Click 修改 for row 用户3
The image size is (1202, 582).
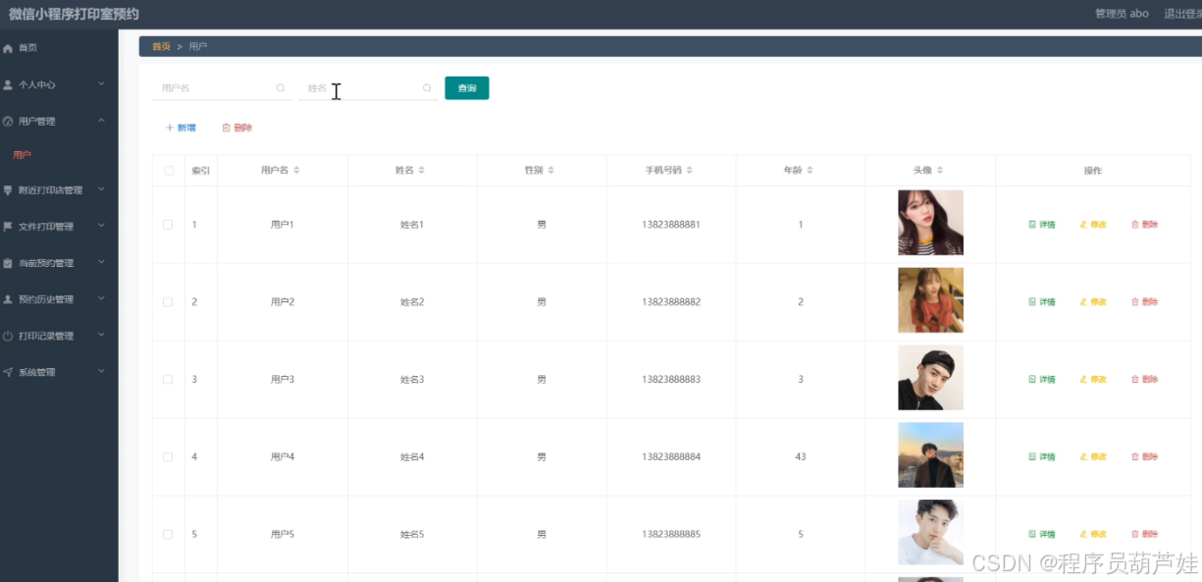tap(1093, 380)
